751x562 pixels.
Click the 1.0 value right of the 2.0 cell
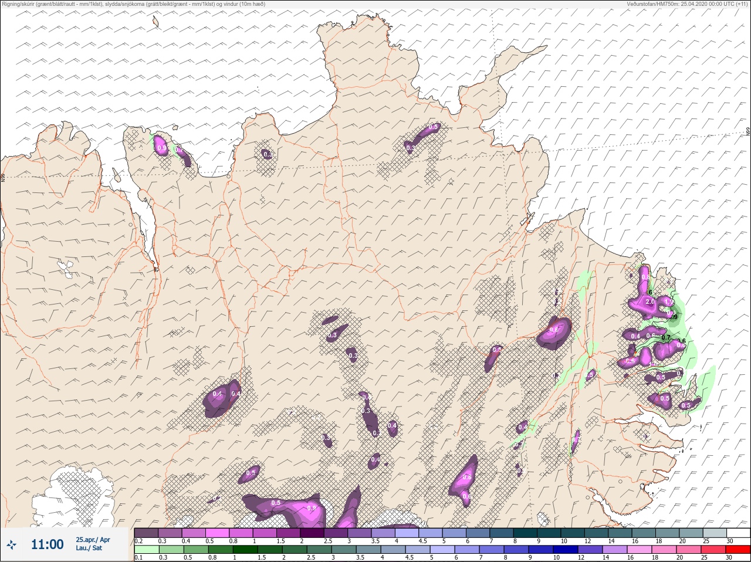[669, 303]
